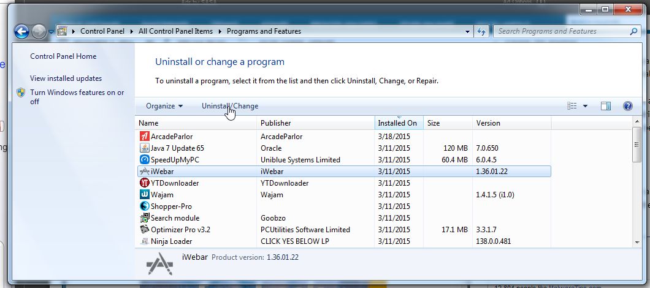Viewport: 650px width, 288px height.
Task: Click the Optimizer Pro v3.2 icon
Action: click(144, 229)
